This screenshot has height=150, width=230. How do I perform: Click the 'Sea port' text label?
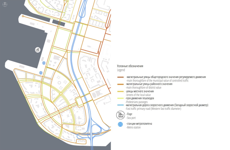pyautogui.click(x=132, y=118)
